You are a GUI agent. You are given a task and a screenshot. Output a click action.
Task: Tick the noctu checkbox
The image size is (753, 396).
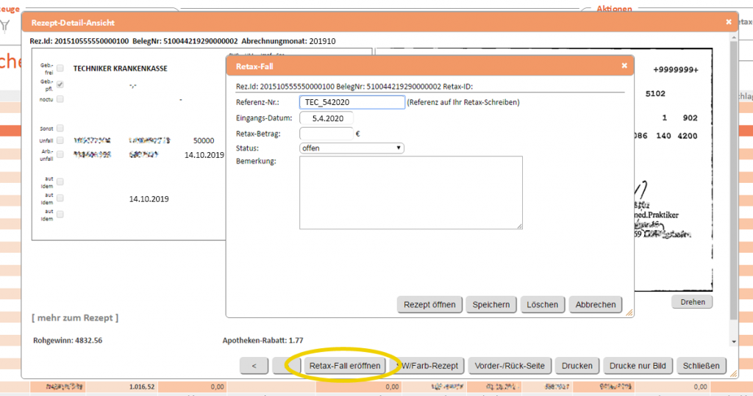coord(60,99)
